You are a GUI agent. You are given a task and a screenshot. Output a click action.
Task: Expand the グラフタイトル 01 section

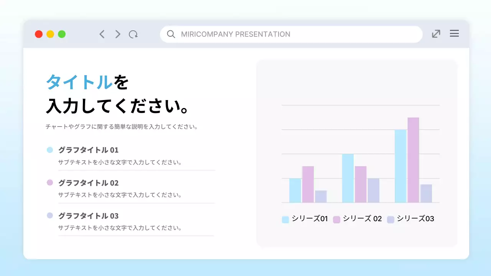[x=88, y=150]
